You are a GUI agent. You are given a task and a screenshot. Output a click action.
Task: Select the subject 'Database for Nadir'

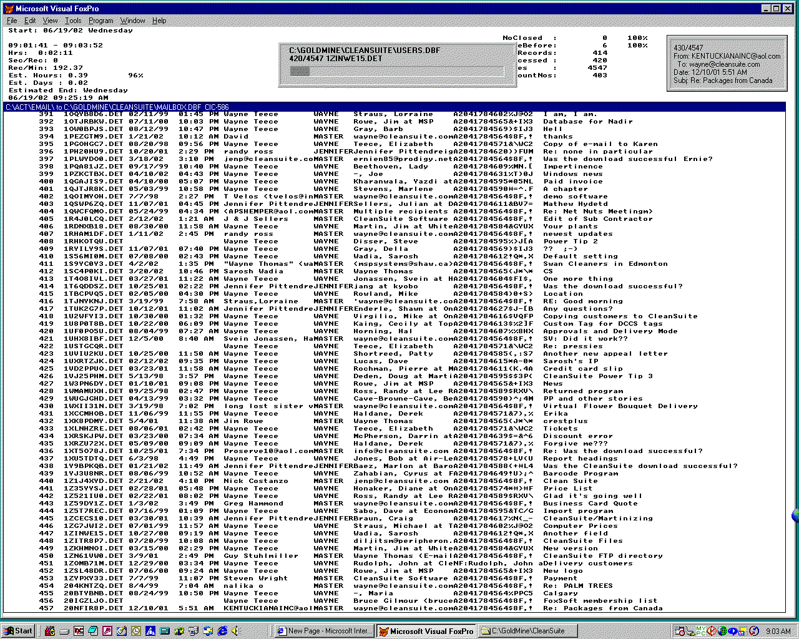588,122
